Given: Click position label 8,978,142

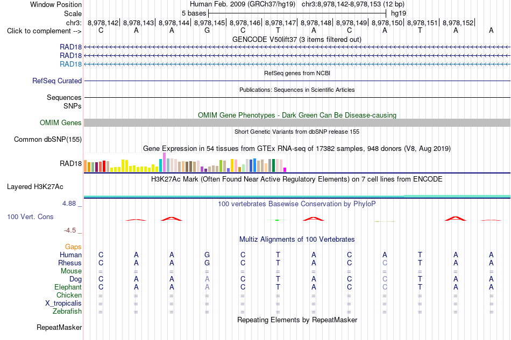Looking at the screenshot, I should tap(103, 23).
